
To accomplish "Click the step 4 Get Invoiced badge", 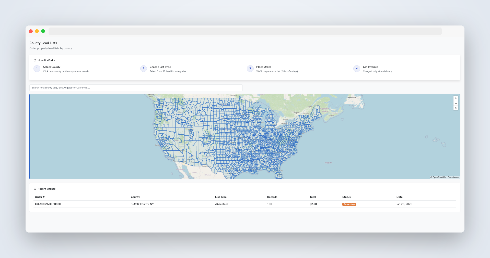I will [x=356, y=69].
